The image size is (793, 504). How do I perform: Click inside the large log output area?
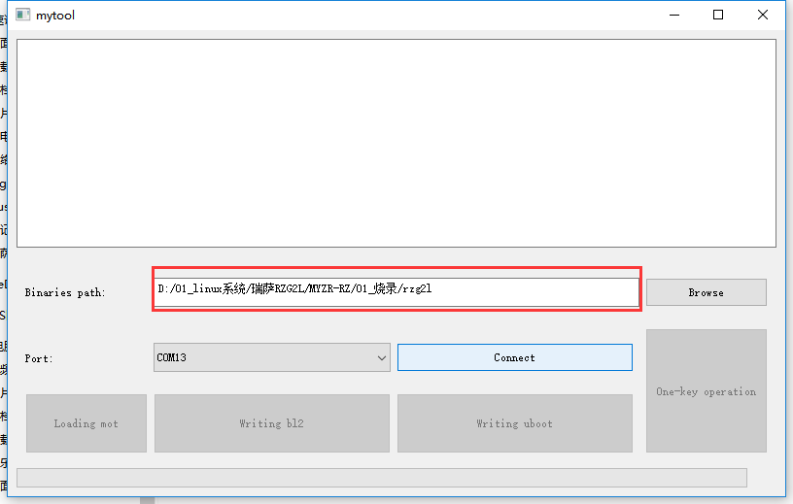(396, 143)
